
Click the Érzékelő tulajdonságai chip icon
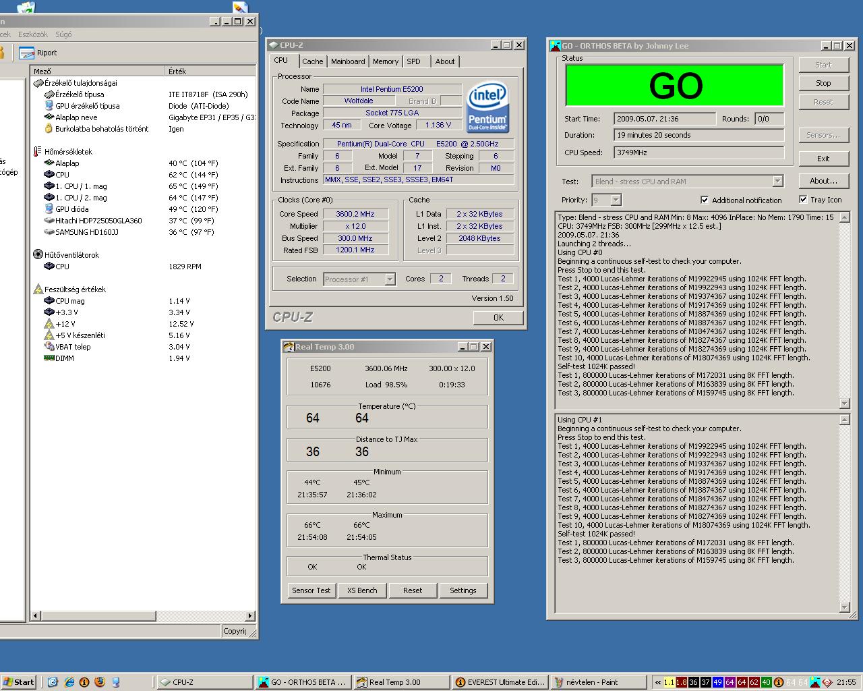click(38, 83)
